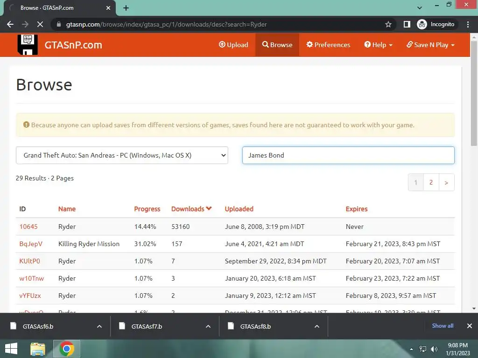View site info via the lock icon
This screenshot has width=478, height=358.
click(59, 24)
